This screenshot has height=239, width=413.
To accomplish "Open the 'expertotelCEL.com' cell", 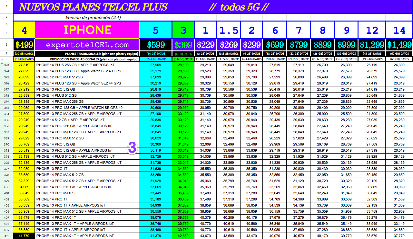I will coord(87,45).
